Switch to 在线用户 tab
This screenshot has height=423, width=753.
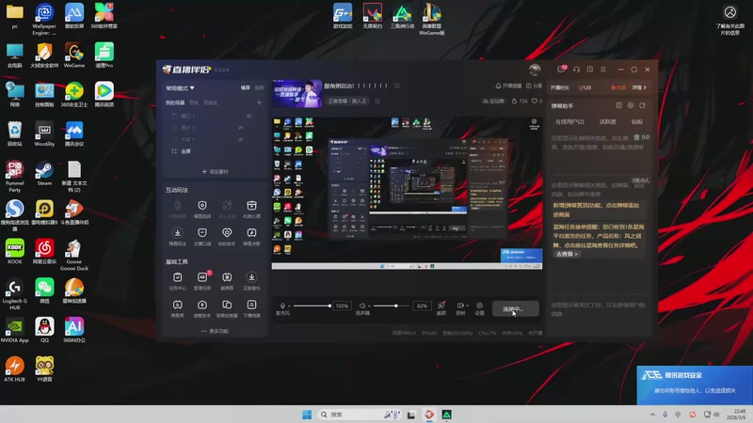pyautogui.click(x=569, y=122)
